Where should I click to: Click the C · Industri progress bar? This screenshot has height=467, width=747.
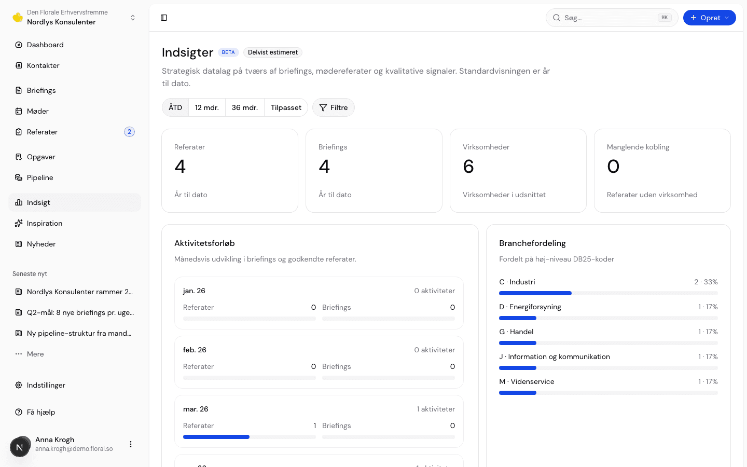pyautogui.click(x=608, y=293)
